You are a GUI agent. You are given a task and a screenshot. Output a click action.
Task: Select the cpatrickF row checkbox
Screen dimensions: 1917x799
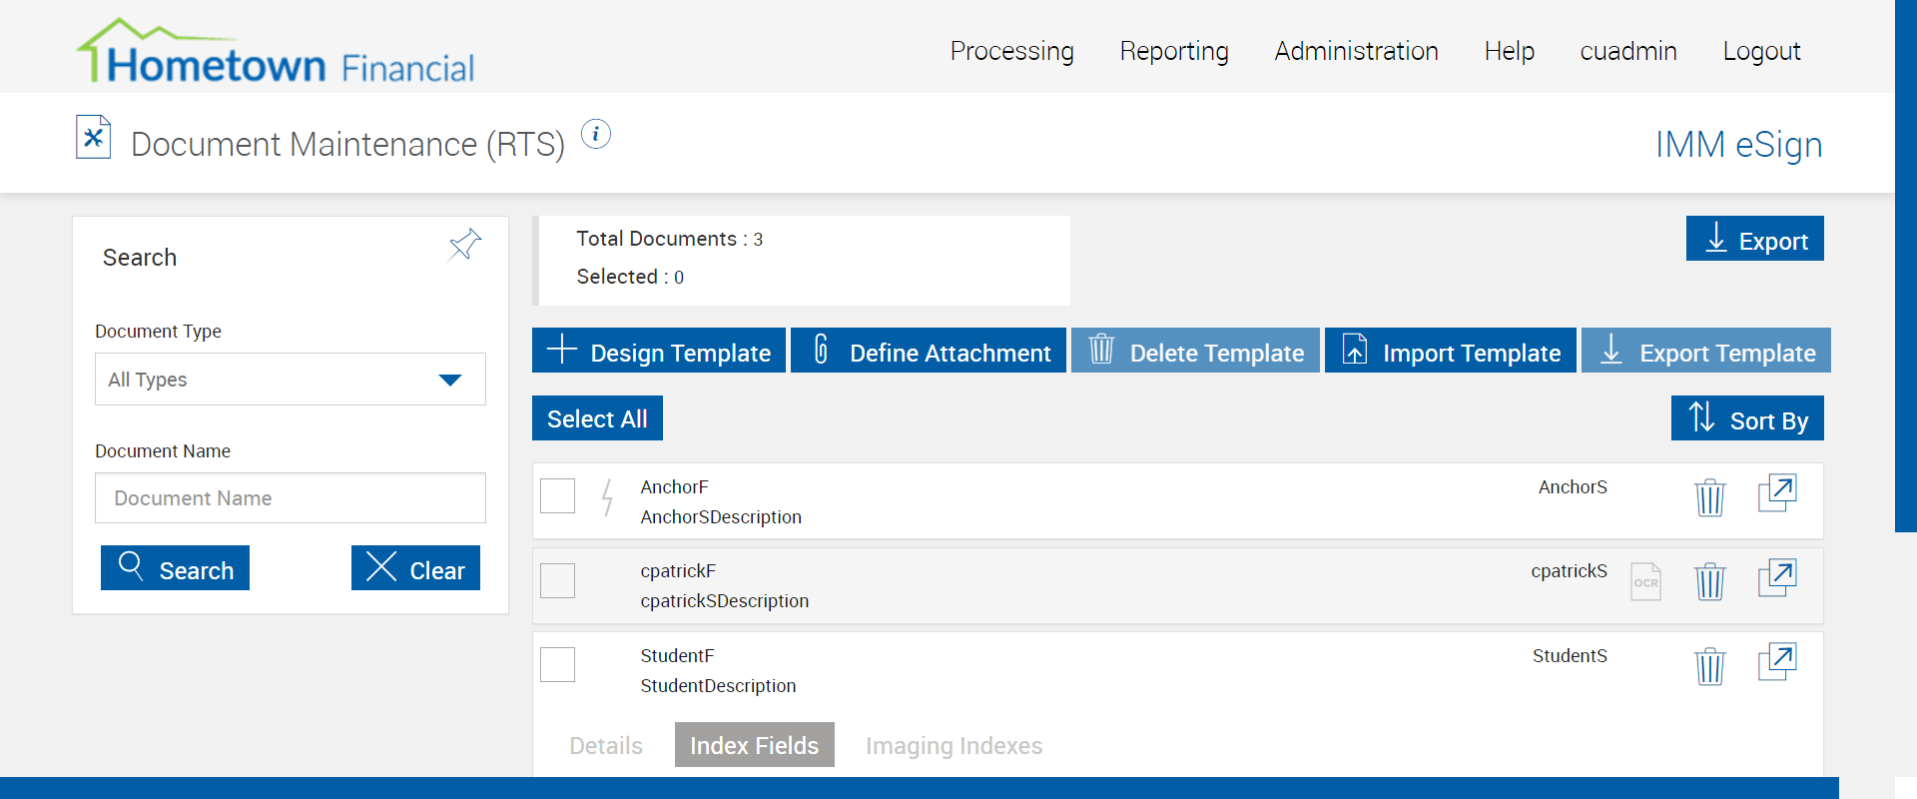pos(557,580)
